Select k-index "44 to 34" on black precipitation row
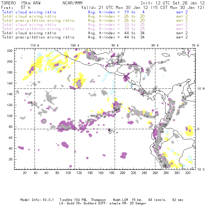The width and height of the screenshot is (206, 206). (x=134, y=37)
